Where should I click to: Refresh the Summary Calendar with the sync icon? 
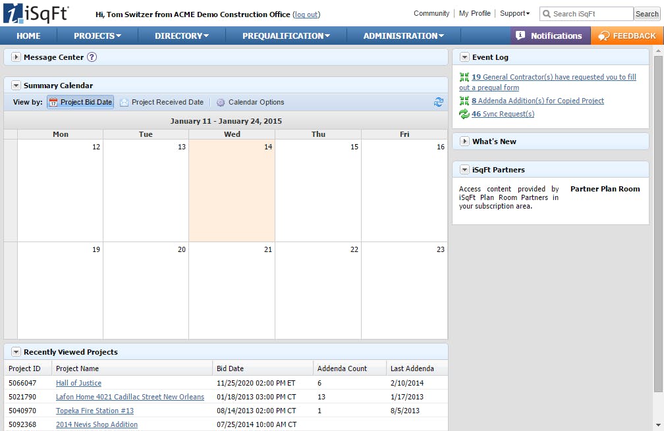coord(439,102)
